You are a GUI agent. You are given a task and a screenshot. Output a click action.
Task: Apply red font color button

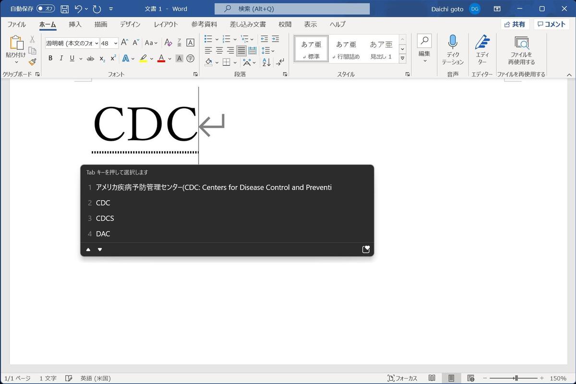(161, 58)
